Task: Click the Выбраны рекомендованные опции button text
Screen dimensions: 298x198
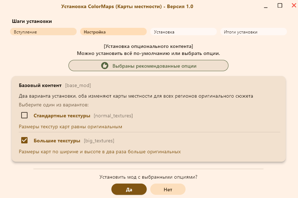Action: coord(154,66)
